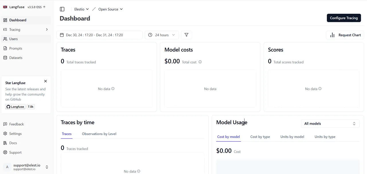The height and width of the screenshot is (174, 367).
Task: Click the $0.00 Cost value in Model Usage
Action: 224,151
